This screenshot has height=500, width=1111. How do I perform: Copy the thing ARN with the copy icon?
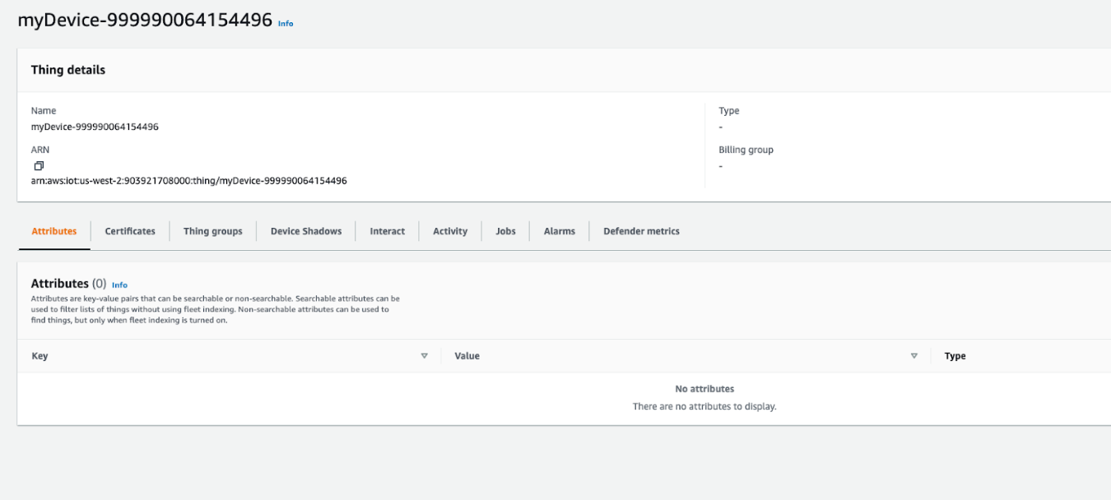pos(39,165)
